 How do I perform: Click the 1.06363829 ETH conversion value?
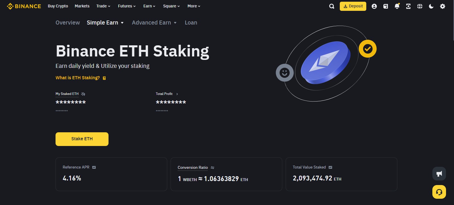226,179
